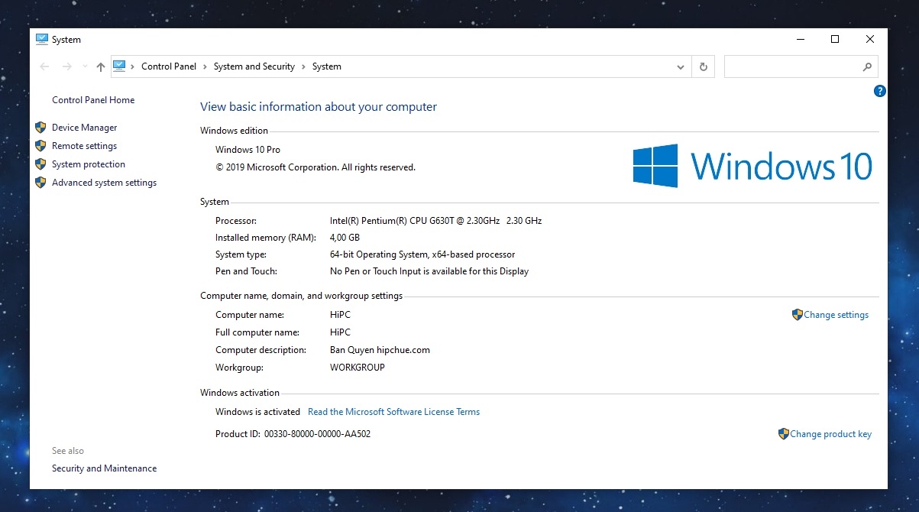Image resolution: width=919 pixels, height=512 pixels.
Task: Click the shield icon beside Device Manager
Action: (x=41, y=128)
